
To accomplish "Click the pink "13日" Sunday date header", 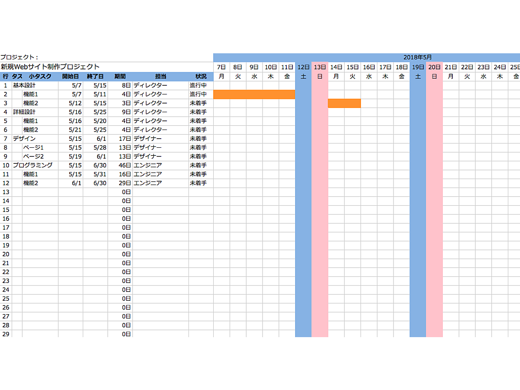I will click(320, 67).
